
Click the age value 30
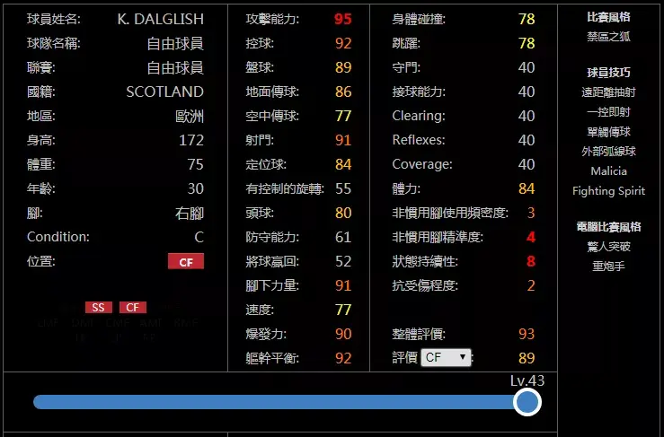(x=195, y=188)
